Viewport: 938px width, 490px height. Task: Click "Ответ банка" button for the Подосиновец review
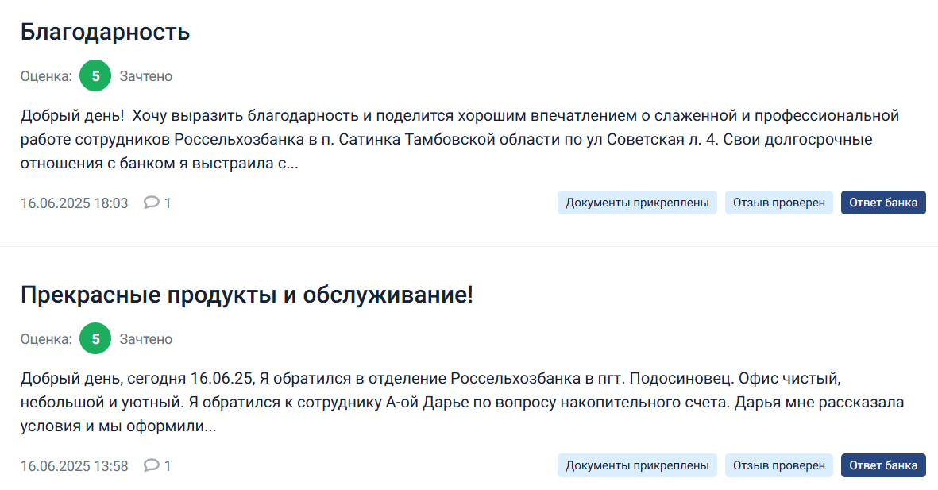(x=883, y=465)
